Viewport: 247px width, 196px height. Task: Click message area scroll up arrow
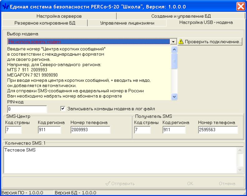(x=240, y=150)
